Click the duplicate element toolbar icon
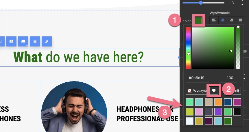Screen dimensions: 249x132 tap(11, 41)
